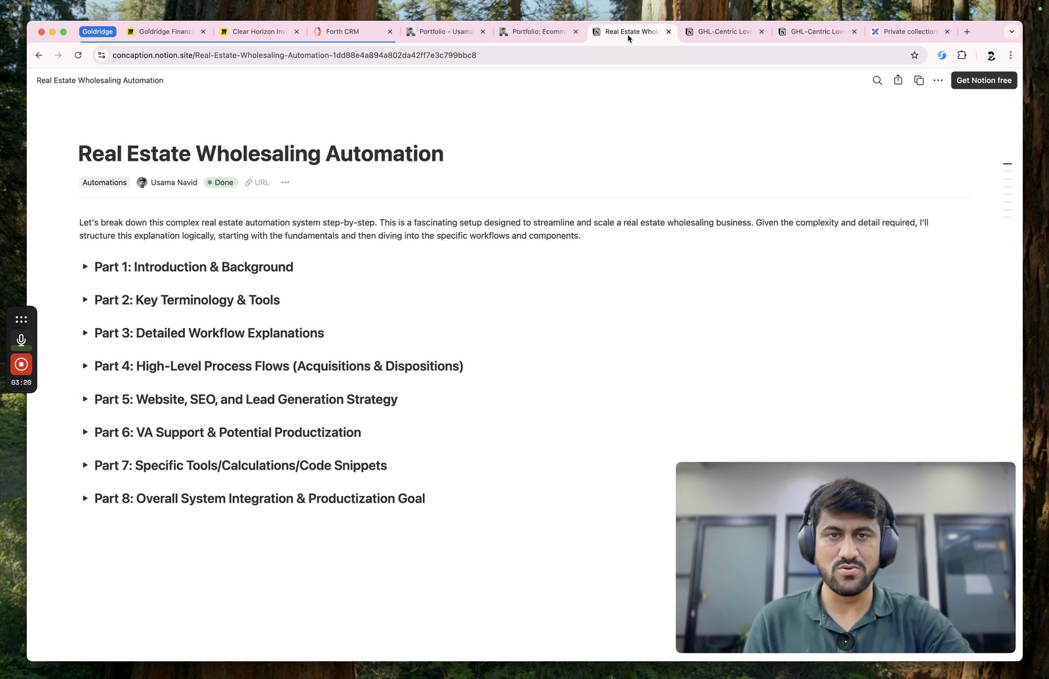This screenshot has width=1049, height=679.
Task: Click the browser back arrow
Action: pyautogui.click(x=39, y=55)
